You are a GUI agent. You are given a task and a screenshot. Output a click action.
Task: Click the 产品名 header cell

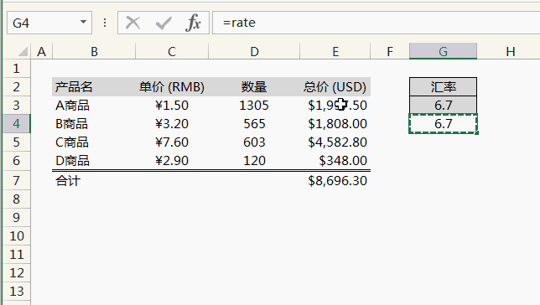(x=94, y=87)
